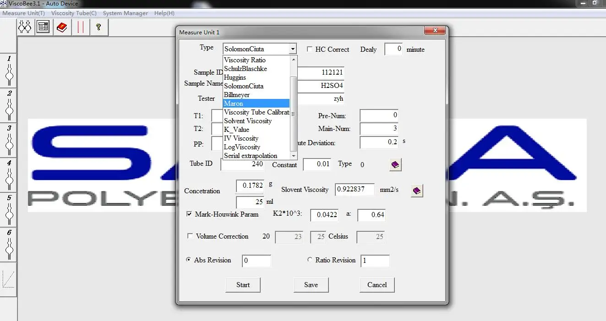Choose SolomonCiuta in dropdown list
606x321 pixels.
pyautogui.click(x=257, y=86)
